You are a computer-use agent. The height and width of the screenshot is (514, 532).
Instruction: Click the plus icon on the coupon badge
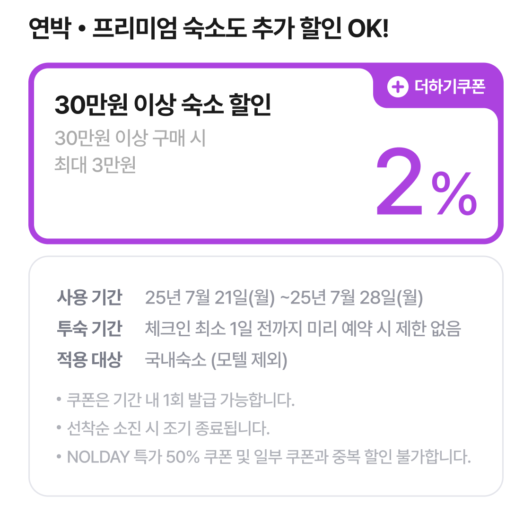click(x=398, y=87)
